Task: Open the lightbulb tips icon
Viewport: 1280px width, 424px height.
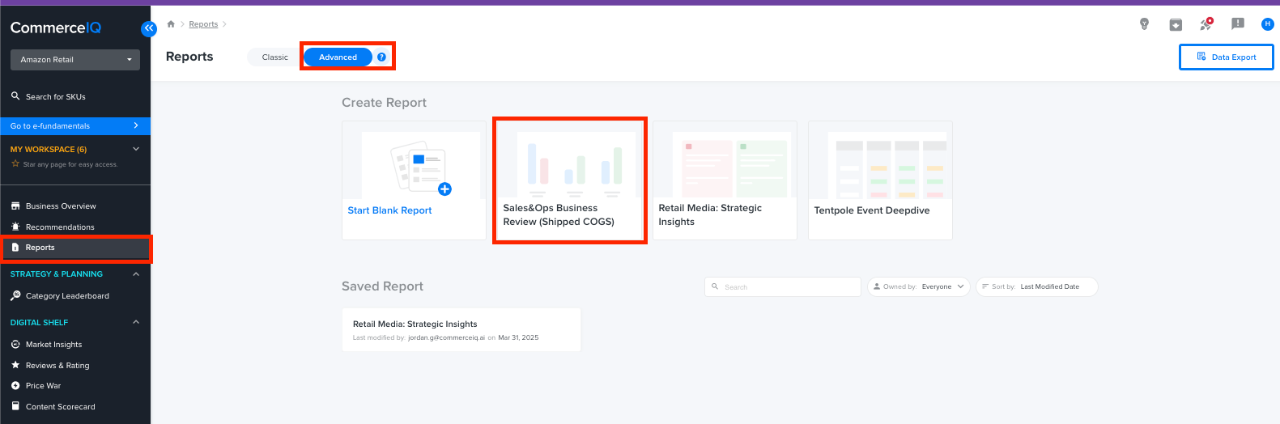Action: [x=1144, y=24]
